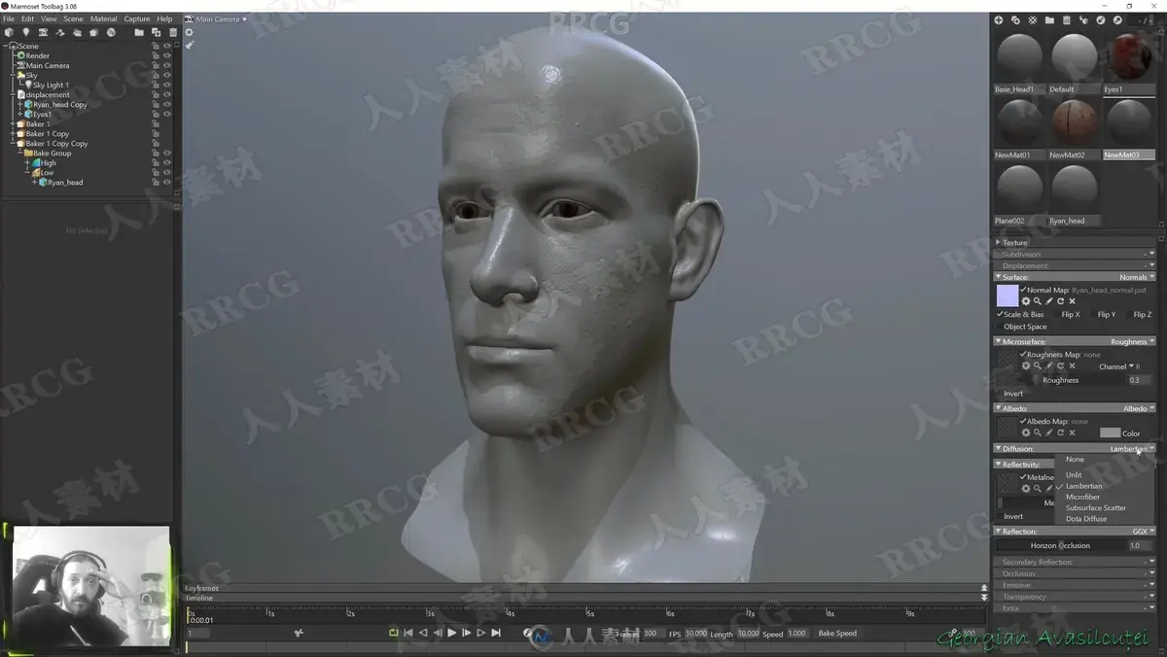Select the NewMat02 material thumbnail
Viewport: 1167px width, 657px height.
click(x=1075, y=123)
